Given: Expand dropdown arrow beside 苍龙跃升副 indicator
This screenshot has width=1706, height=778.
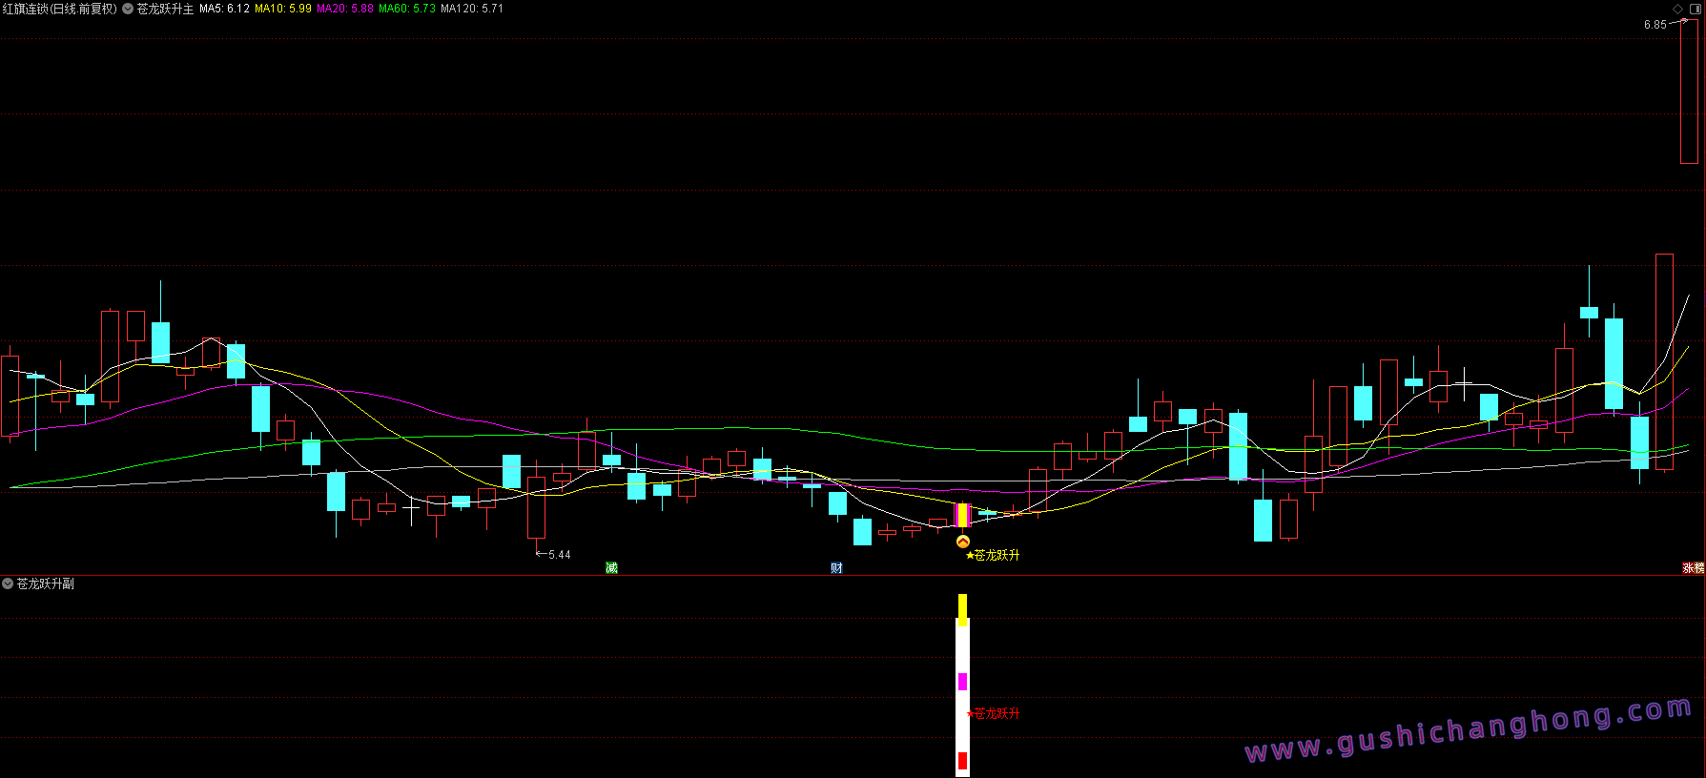Looking at the screenshot, I should (x=8, y=583).
